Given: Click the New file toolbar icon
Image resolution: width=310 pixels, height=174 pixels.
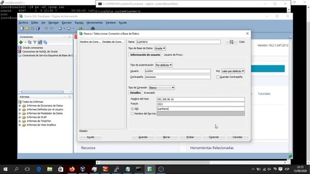Looking at the screenshot, I should (22, 29).
